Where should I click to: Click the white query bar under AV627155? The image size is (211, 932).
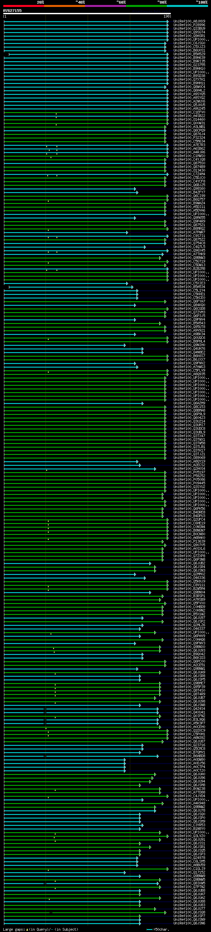coord(87,14)
